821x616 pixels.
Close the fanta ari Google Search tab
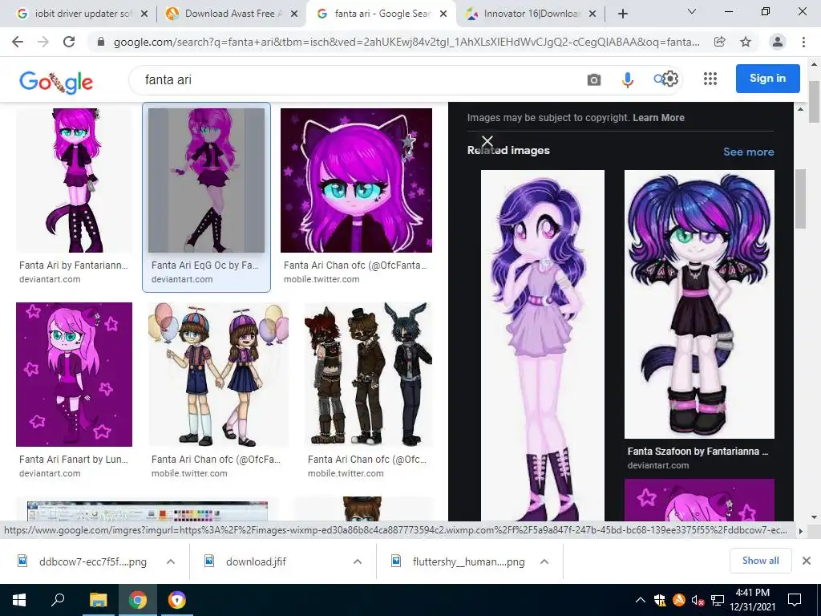click(443, 14)
